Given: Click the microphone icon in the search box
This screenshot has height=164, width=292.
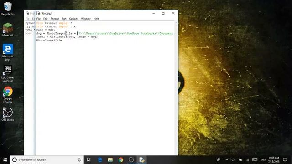Looking at the screenshot, I should coord(79,160).
